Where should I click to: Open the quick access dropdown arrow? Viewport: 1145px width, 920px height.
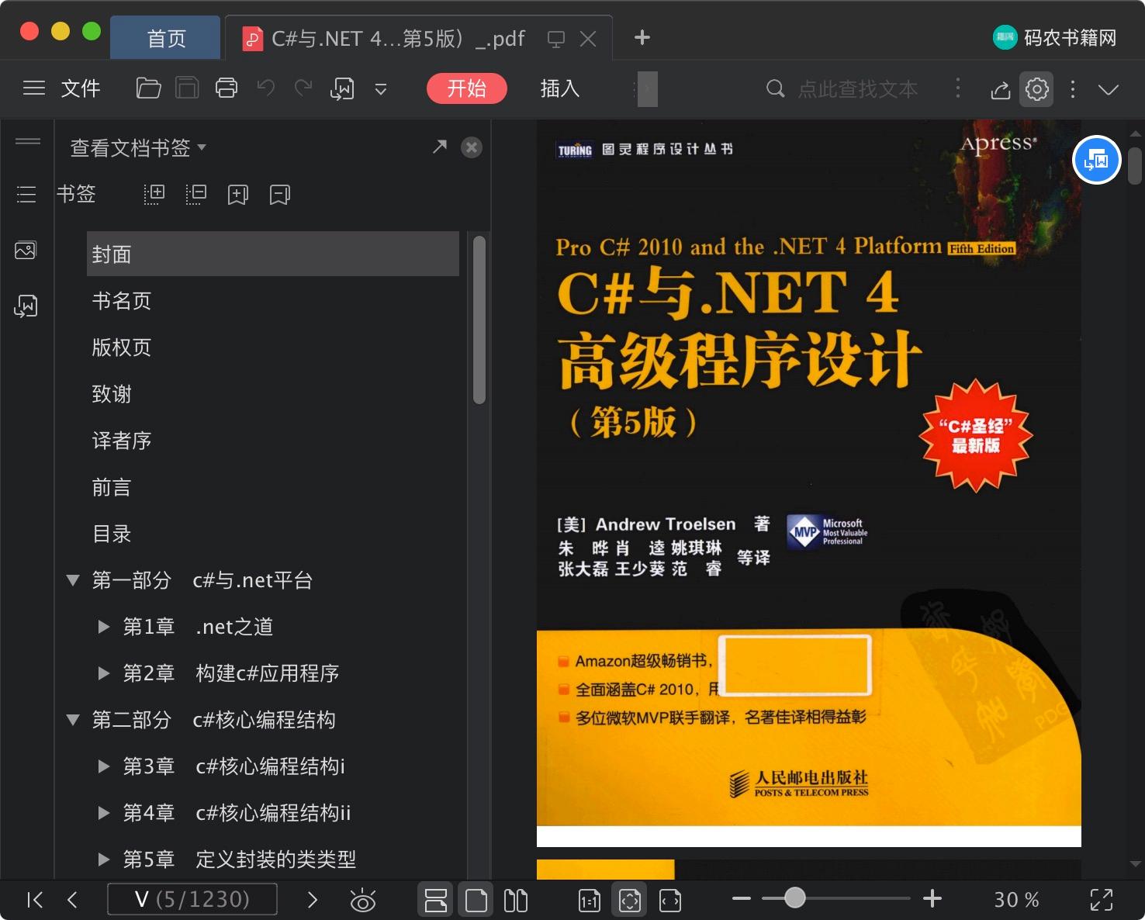381,89
